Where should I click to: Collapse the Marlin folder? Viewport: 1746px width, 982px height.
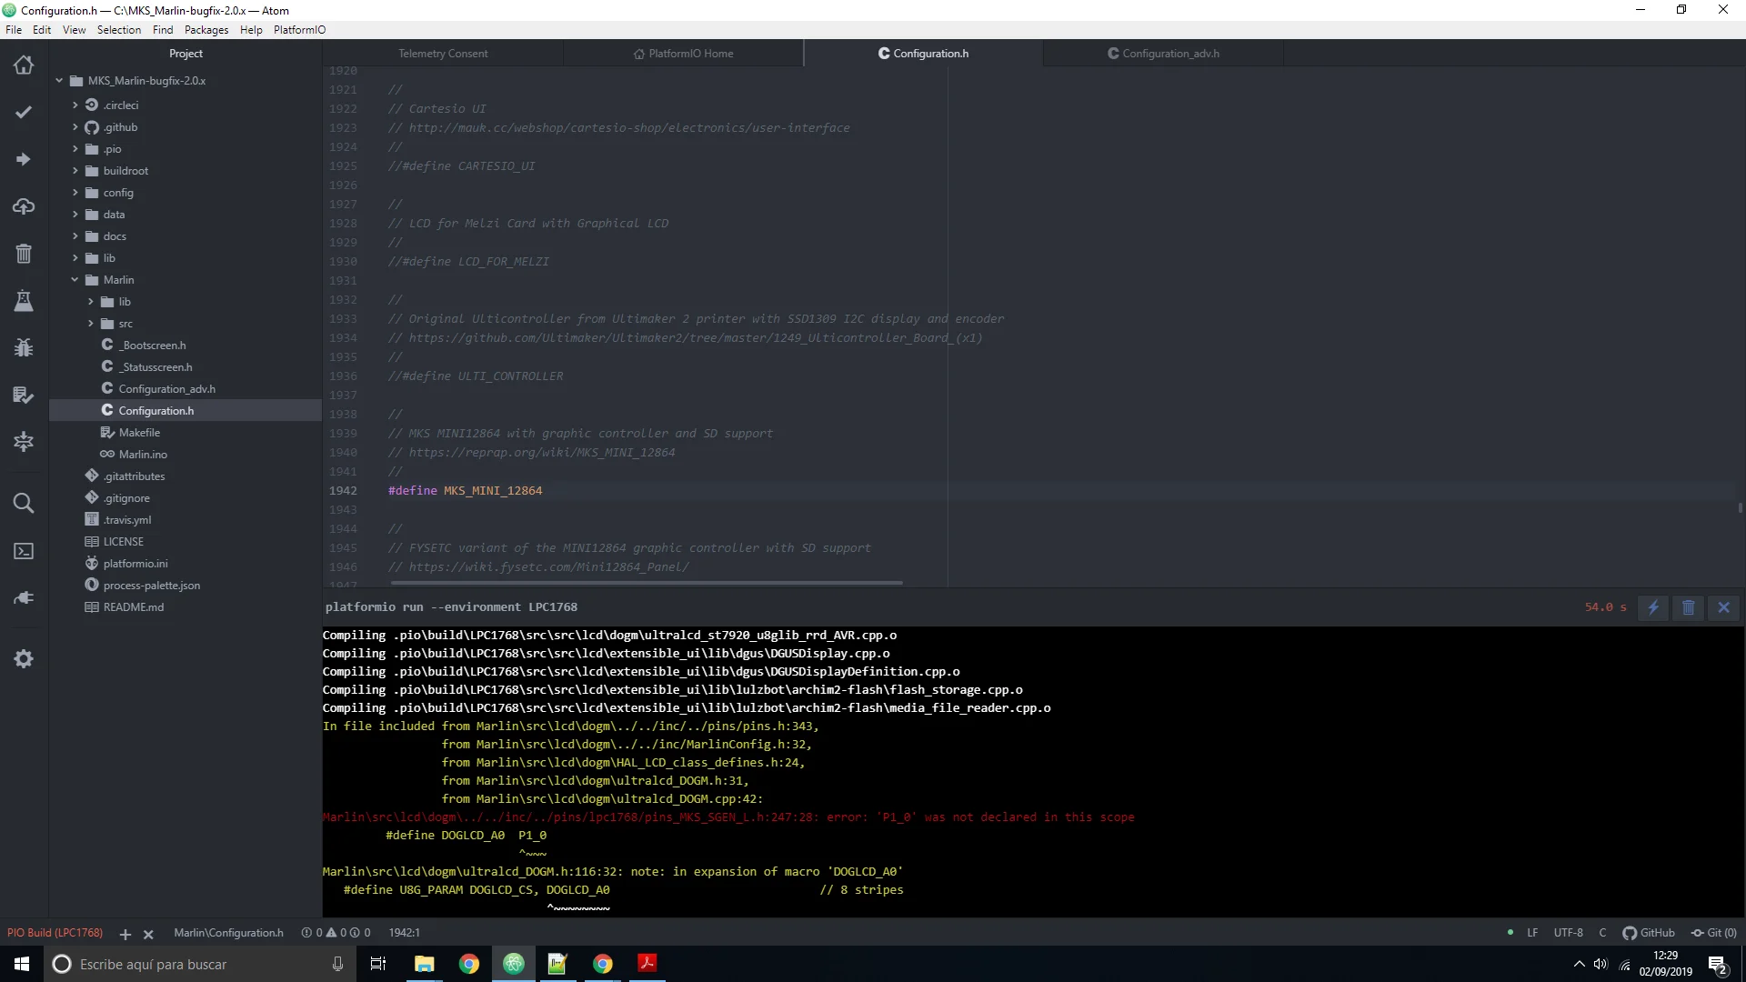tap(75, 280)
